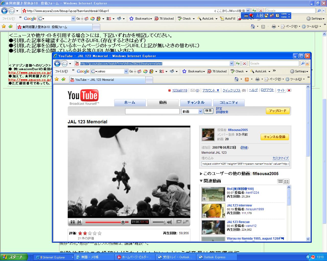Screen dimensions: 327x261
Task: Open ファイル(F) menu in YouTube window
Action: (x=62, y=71)
